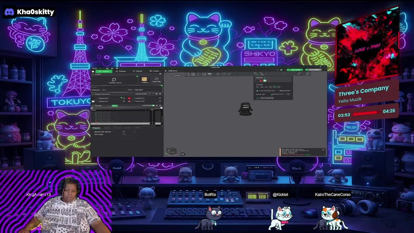Click red filament 2 color swatch

click(129, 98)
